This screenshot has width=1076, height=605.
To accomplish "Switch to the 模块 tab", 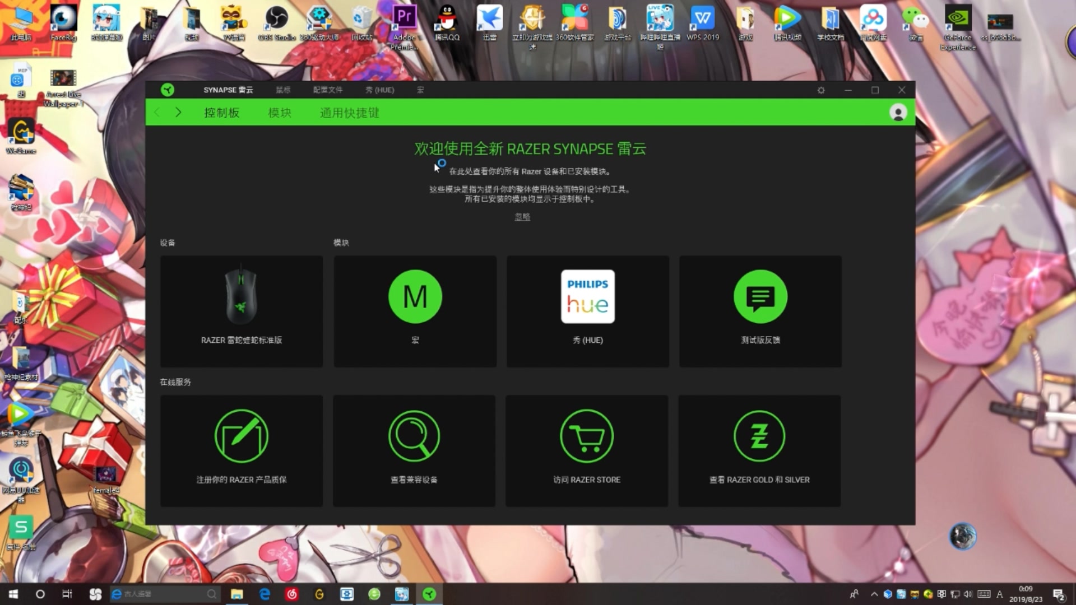I will pyautogui.click(x=280, y=113).
